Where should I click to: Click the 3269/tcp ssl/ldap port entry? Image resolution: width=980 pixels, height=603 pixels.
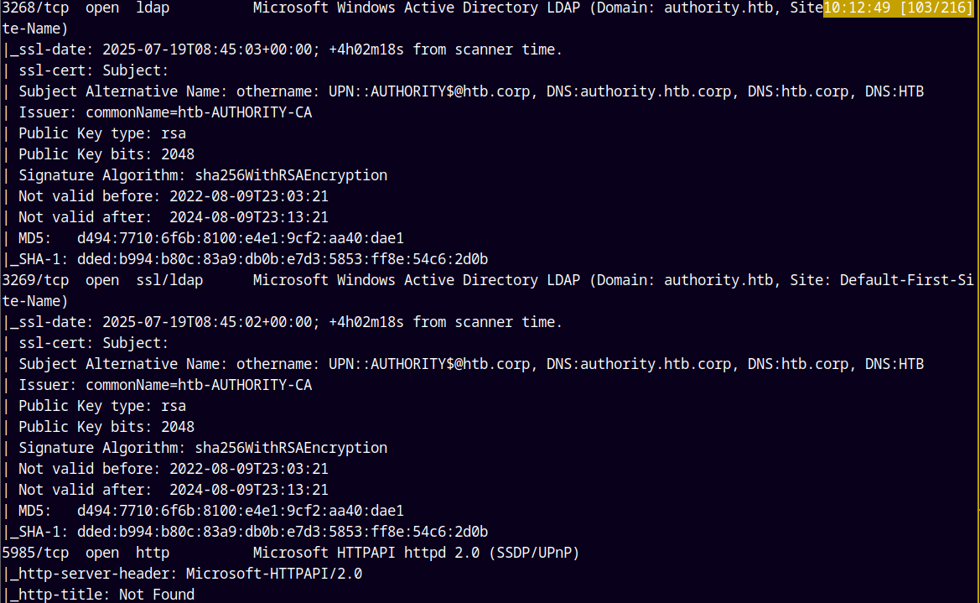pos(488,280)
